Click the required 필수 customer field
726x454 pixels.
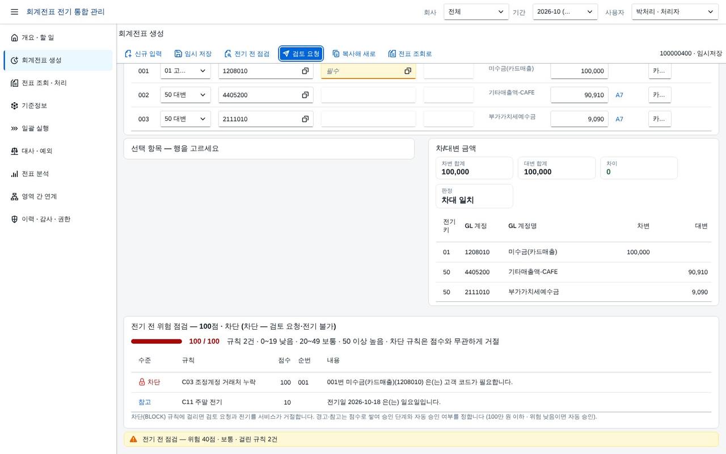coord(368,71)
